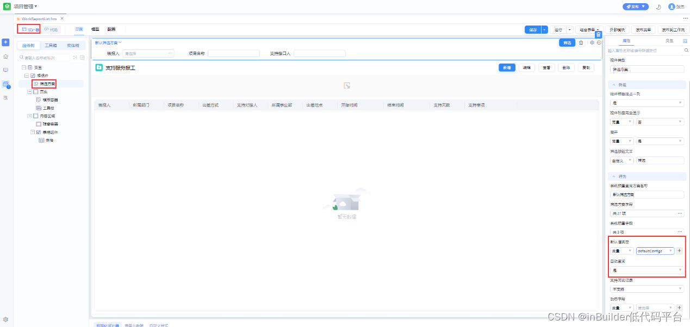Click the 填报人 selection field

[148, 53]
